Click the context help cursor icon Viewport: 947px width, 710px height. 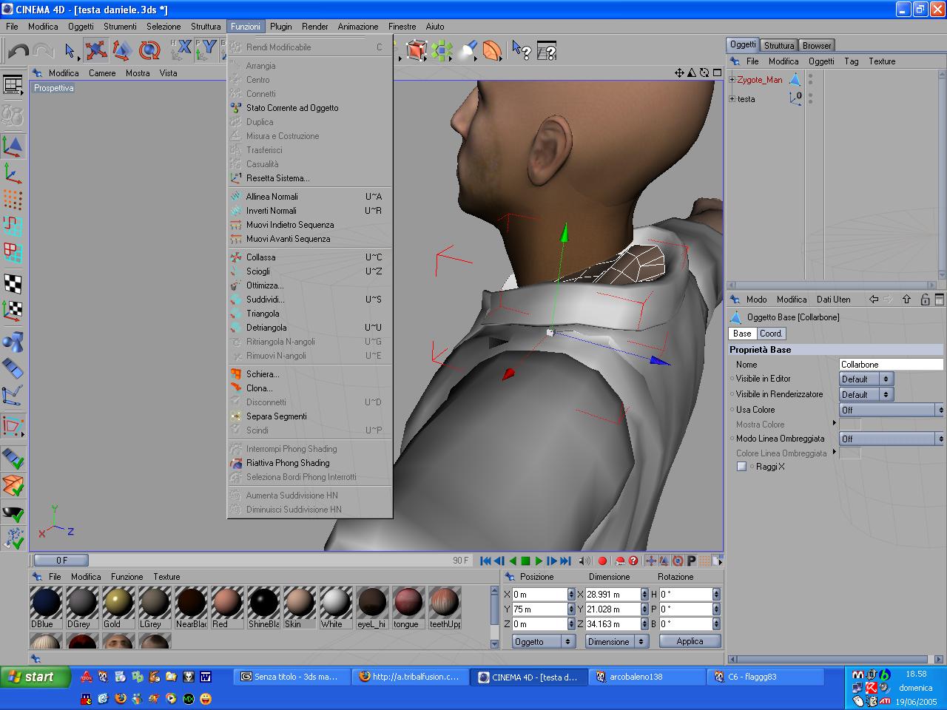(522, 50)
